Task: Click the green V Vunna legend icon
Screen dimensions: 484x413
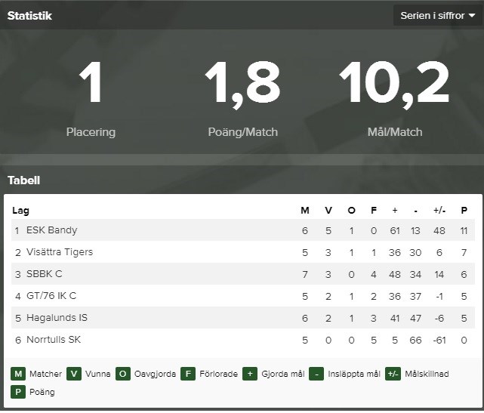Action: [74, 374]
